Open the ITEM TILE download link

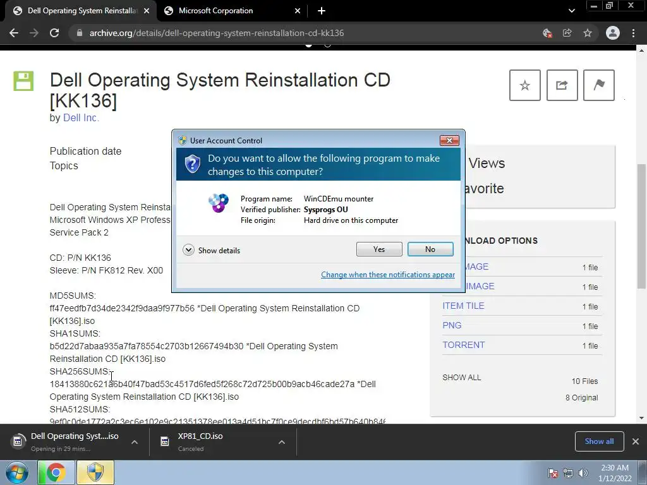[463, 306]
